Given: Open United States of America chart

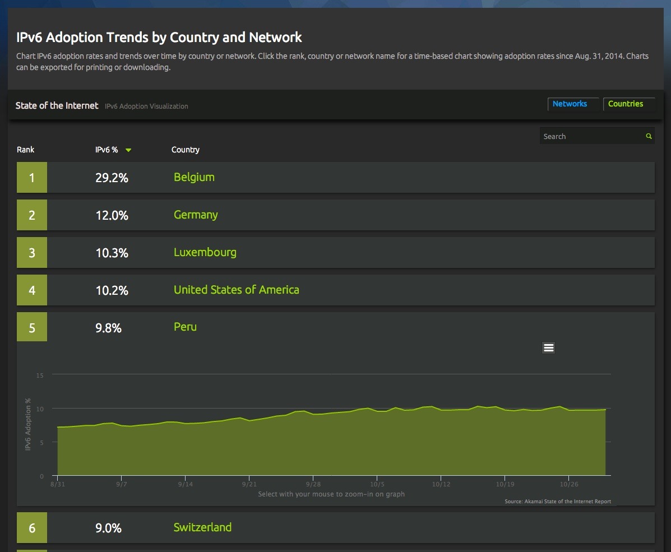Looking at the screenshot, I should click(236, 290).
